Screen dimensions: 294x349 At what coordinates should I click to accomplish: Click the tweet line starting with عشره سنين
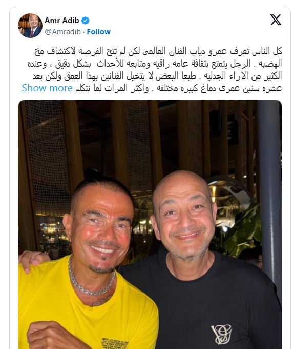click(x=179, y=88)
